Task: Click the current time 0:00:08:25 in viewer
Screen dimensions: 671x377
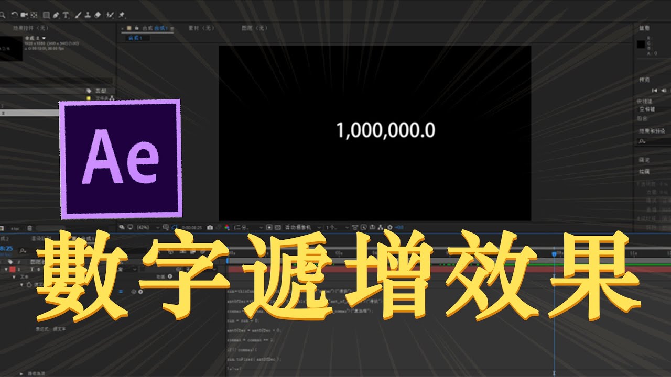Action: point(192,227)
